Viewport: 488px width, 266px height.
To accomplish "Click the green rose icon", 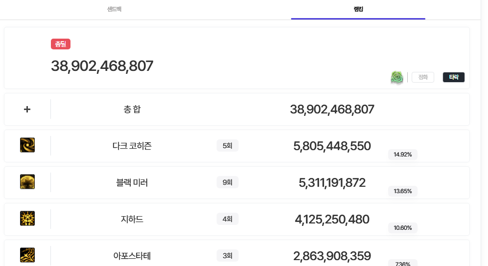I will click(397, 77).
